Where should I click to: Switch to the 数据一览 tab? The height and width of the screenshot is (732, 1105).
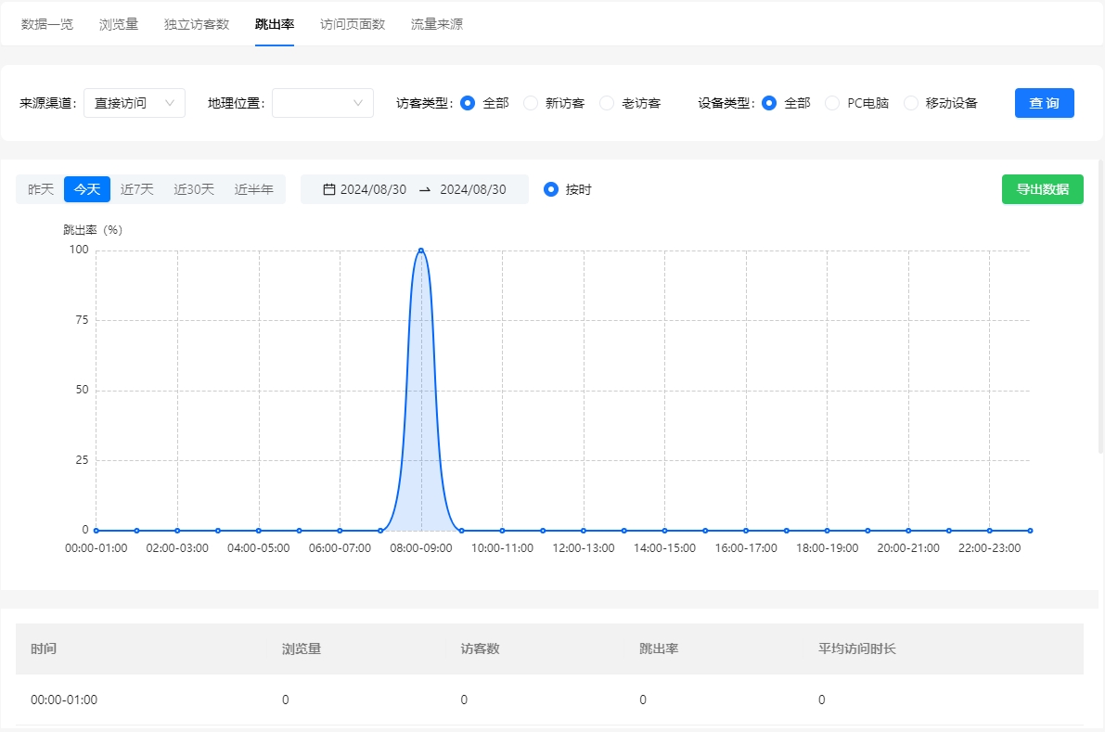tap(47, 24)
